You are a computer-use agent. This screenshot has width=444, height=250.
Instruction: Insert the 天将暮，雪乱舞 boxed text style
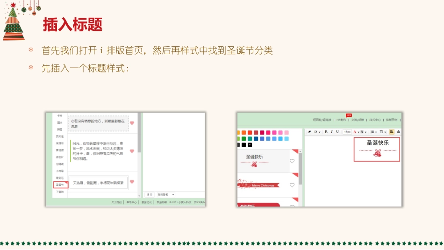[x=99, y=183]
